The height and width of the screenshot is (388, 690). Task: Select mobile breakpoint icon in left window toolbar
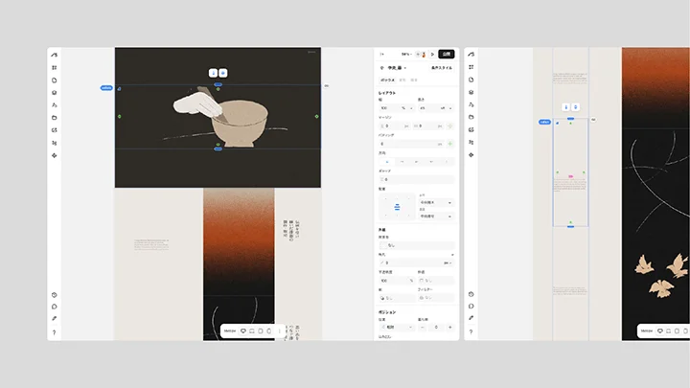pyautogui.click(x=269, y=331)
